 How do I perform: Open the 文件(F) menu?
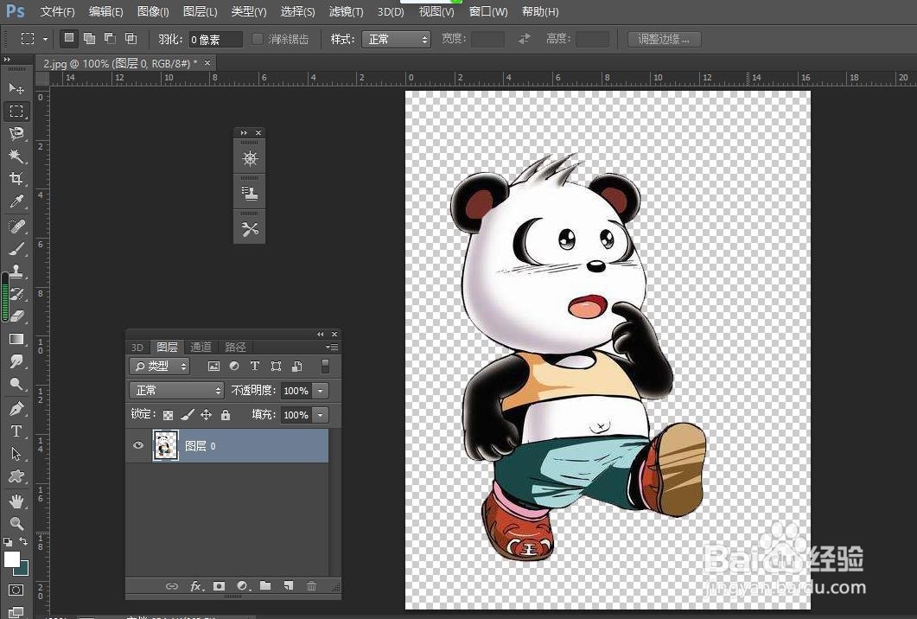(x=57, y=12)
